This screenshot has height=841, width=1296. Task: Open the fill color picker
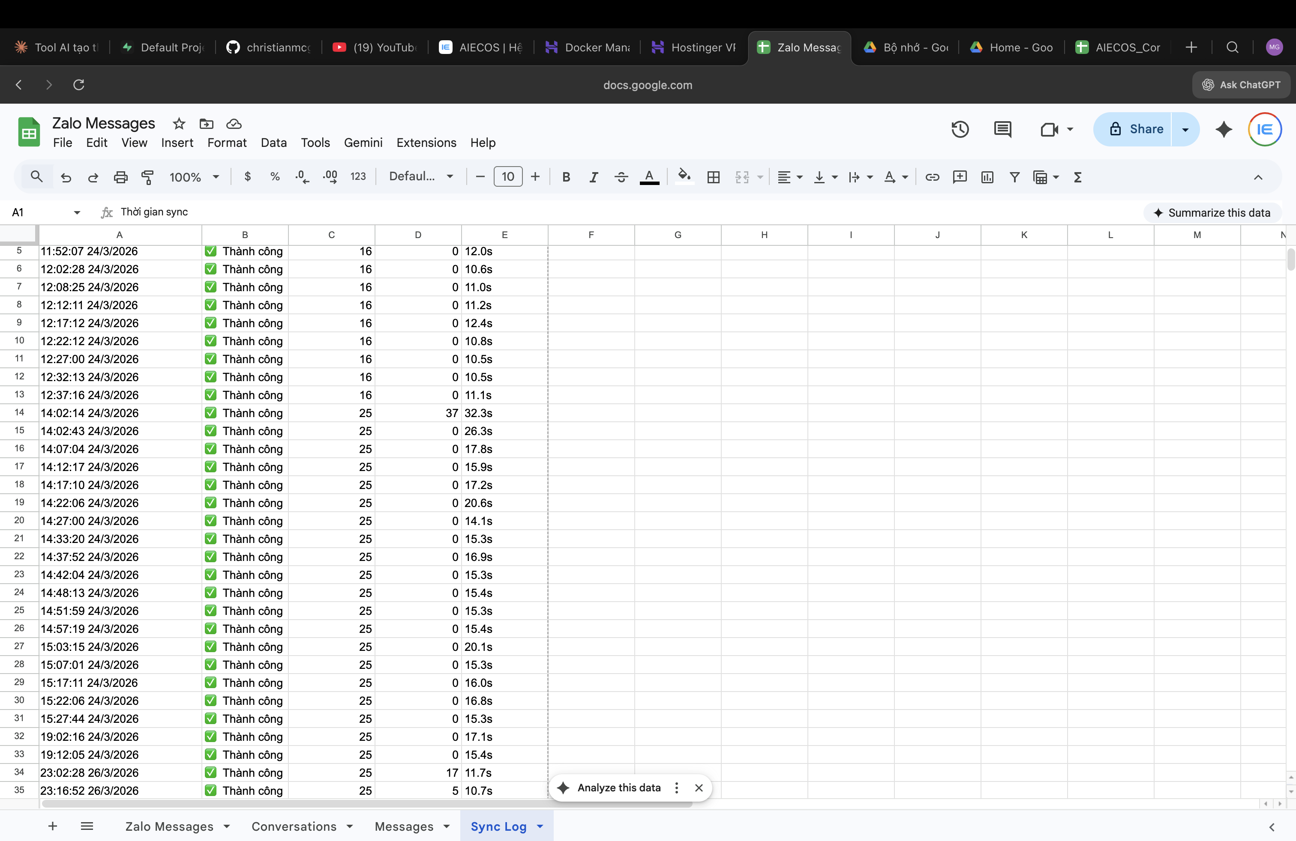684,176
